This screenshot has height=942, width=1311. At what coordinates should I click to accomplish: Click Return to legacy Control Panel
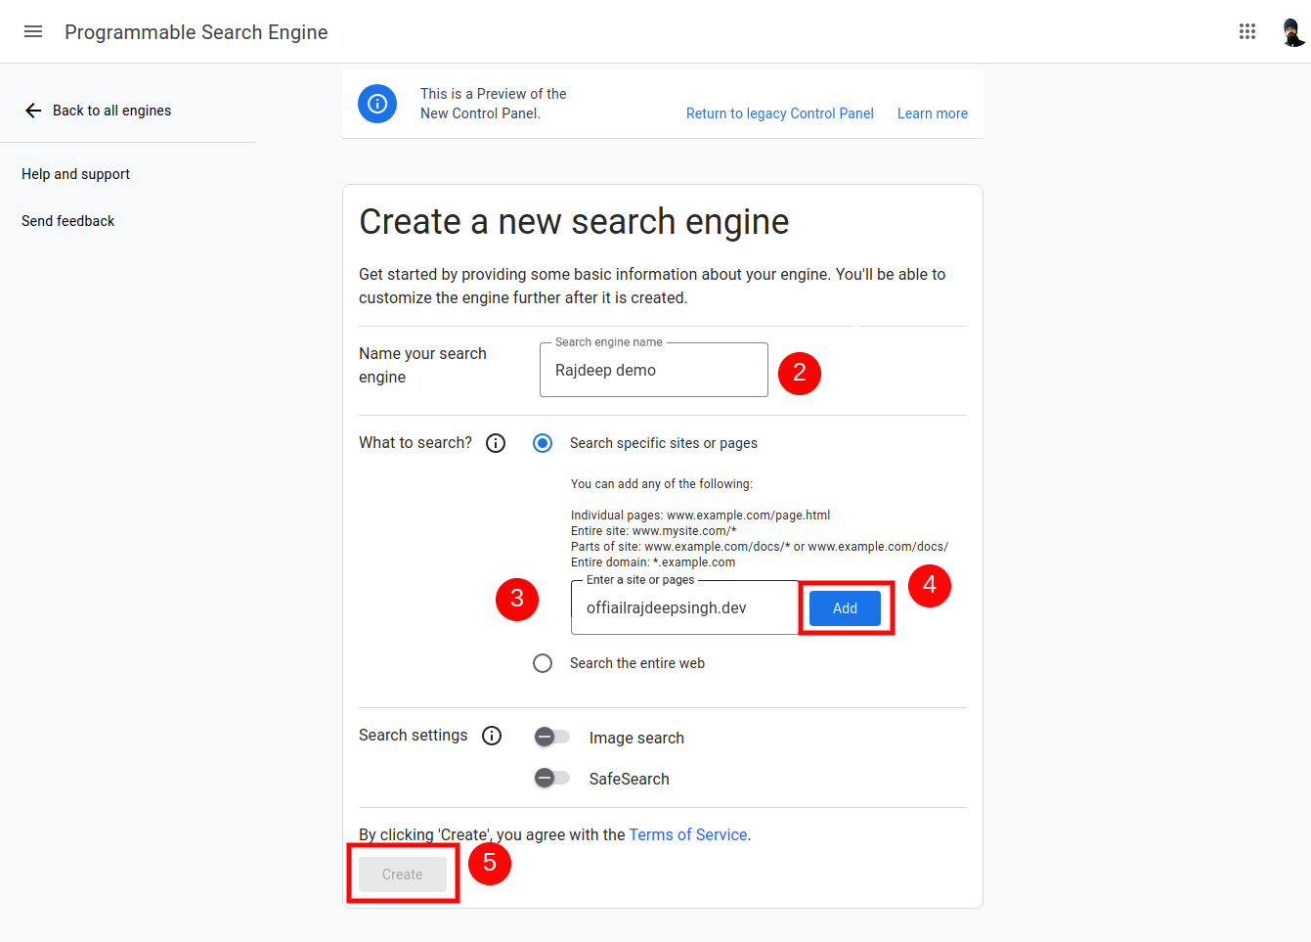(779, 112)
